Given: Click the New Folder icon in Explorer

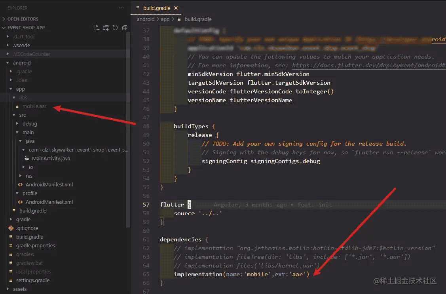Looking at the screenshot, I should (106, 28).
